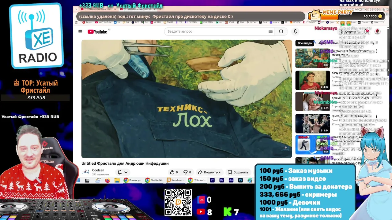392x220 pixels.
Task: Open the Grok bookmark
Action: click(263, 22)
